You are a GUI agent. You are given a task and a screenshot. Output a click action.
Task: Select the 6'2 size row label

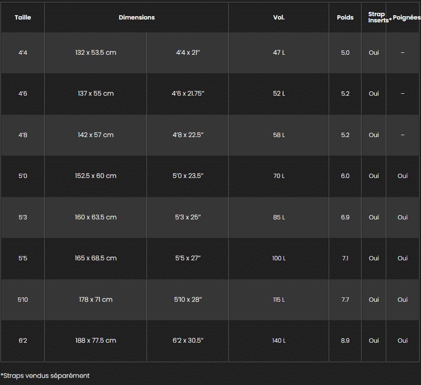tap(23, 341)
